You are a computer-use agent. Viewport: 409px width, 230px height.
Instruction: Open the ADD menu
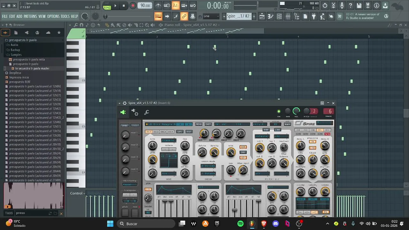19,16
